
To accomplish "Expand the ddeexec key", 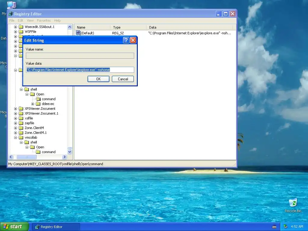I will [32, 104].
